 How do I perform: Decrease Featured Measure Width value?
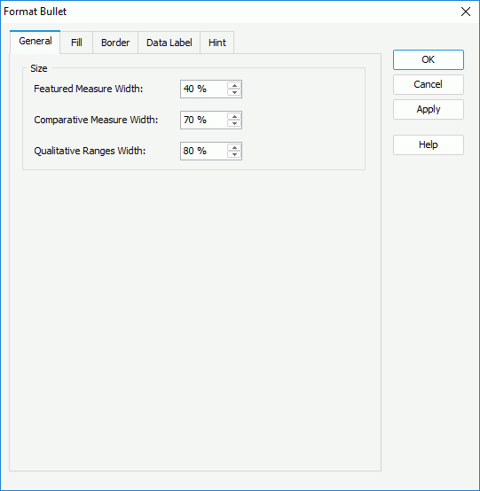tap(234, 92)
